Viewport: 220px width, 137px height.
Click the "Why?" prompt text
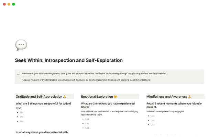click(19, 108)
